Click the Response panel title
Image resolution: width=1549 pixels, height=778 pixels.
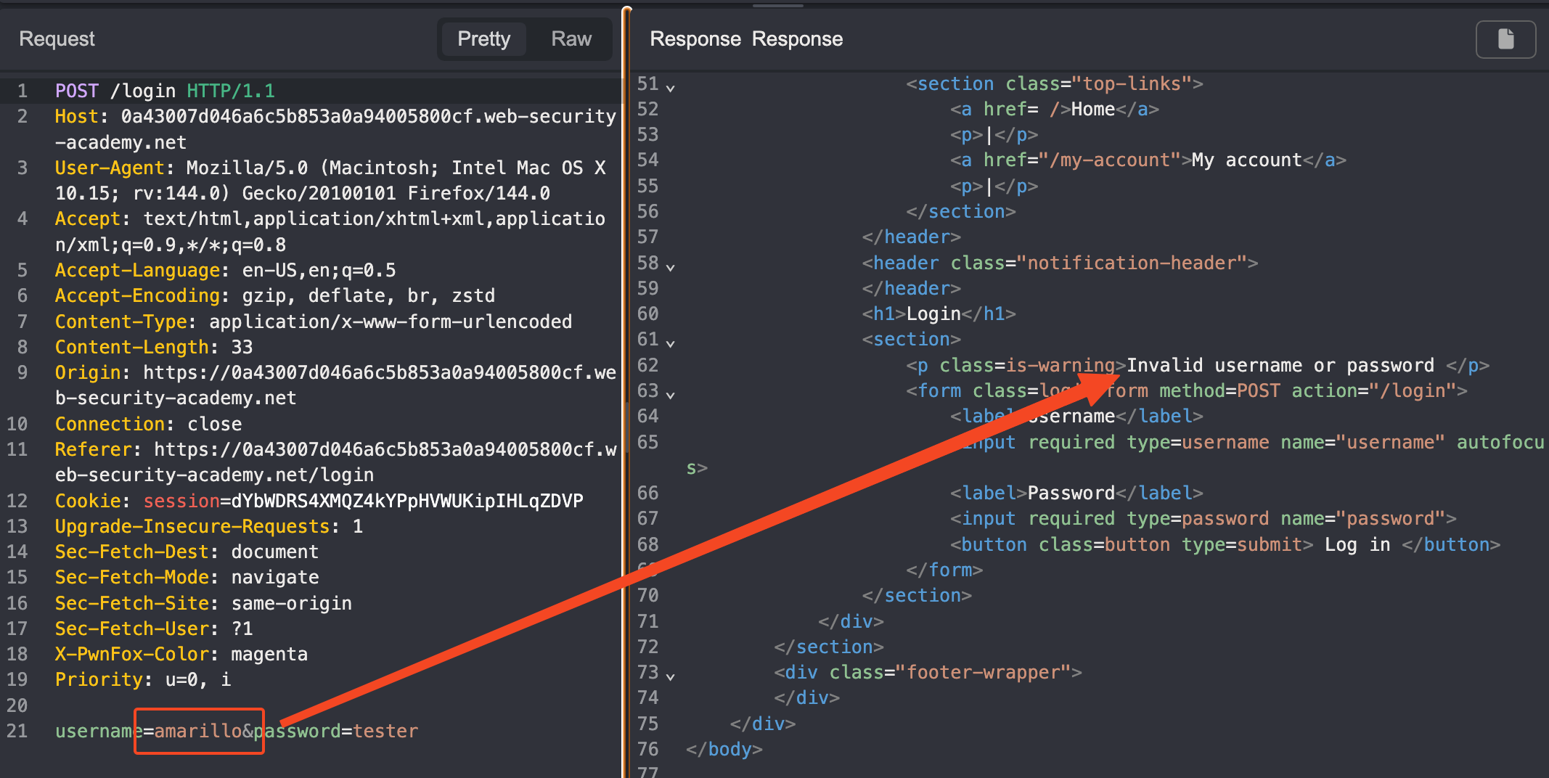pyautogui.click(x=746, y=39)
